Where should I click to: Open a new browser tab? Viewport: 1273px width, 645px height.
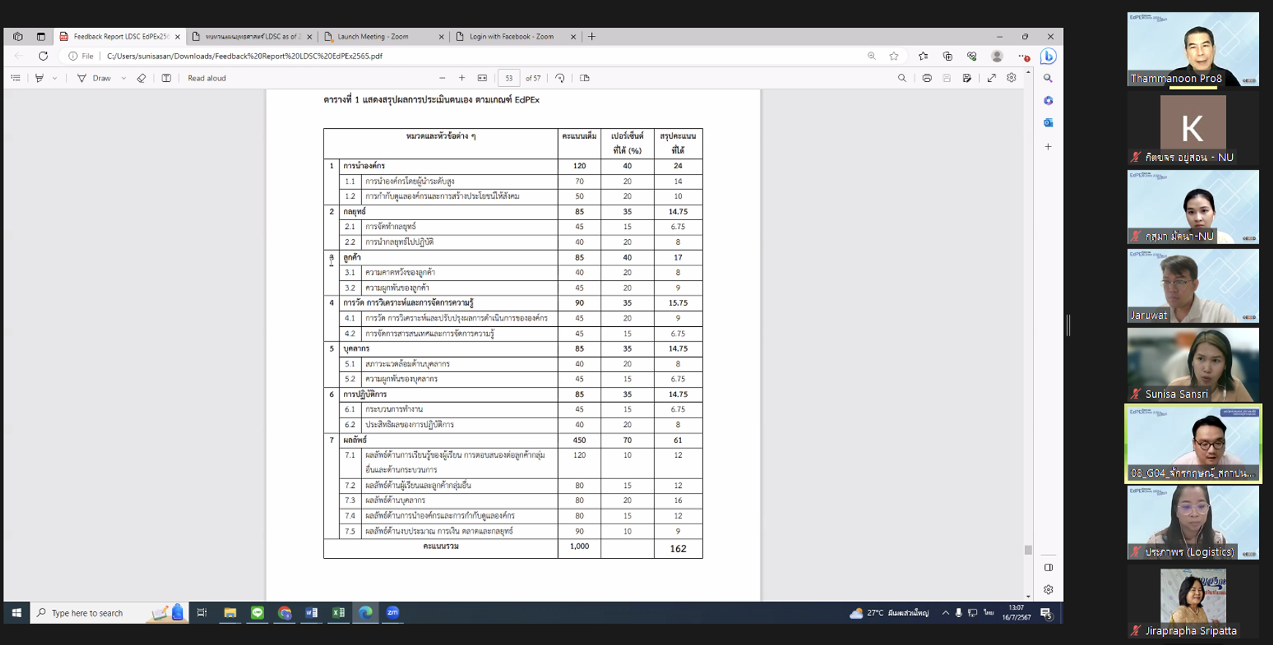pyautogui.click(x=592, y=37)
